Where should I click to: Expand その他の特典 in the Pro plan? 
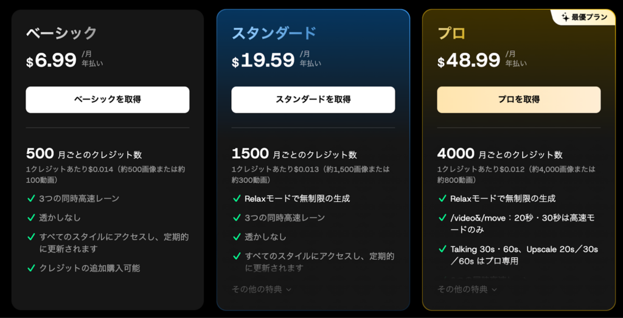(x=467, y=289)
